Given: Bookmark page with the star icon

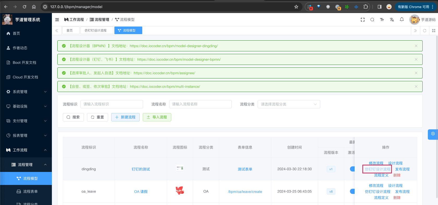Looking at the screenshot, I should pos(296,7).
